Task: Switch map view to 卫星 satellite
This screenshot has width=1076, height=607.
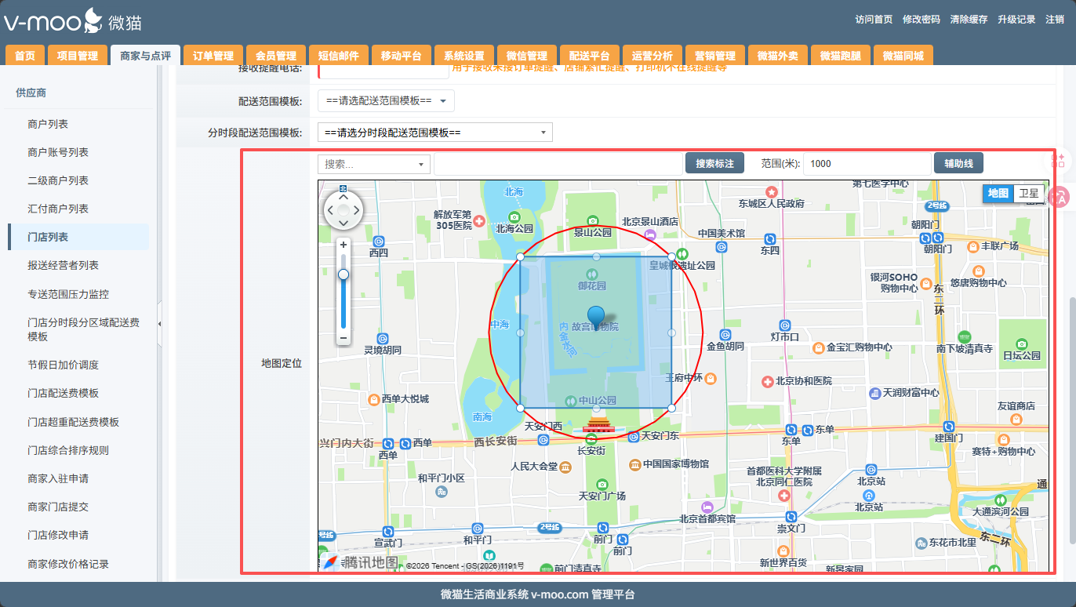Action: 1028,194
